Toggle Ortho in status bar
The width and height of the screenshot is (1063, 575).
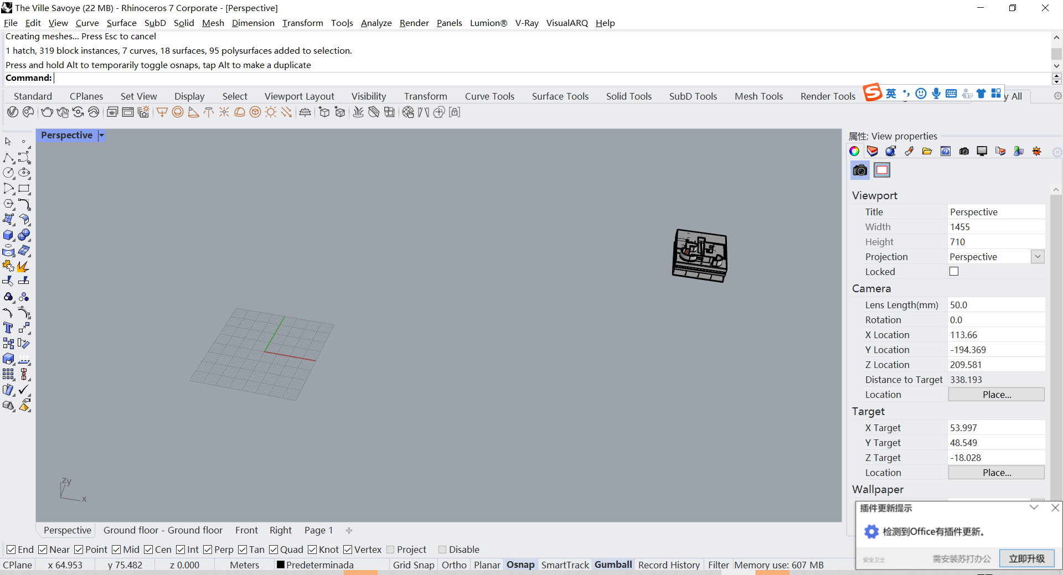(454, 564)
